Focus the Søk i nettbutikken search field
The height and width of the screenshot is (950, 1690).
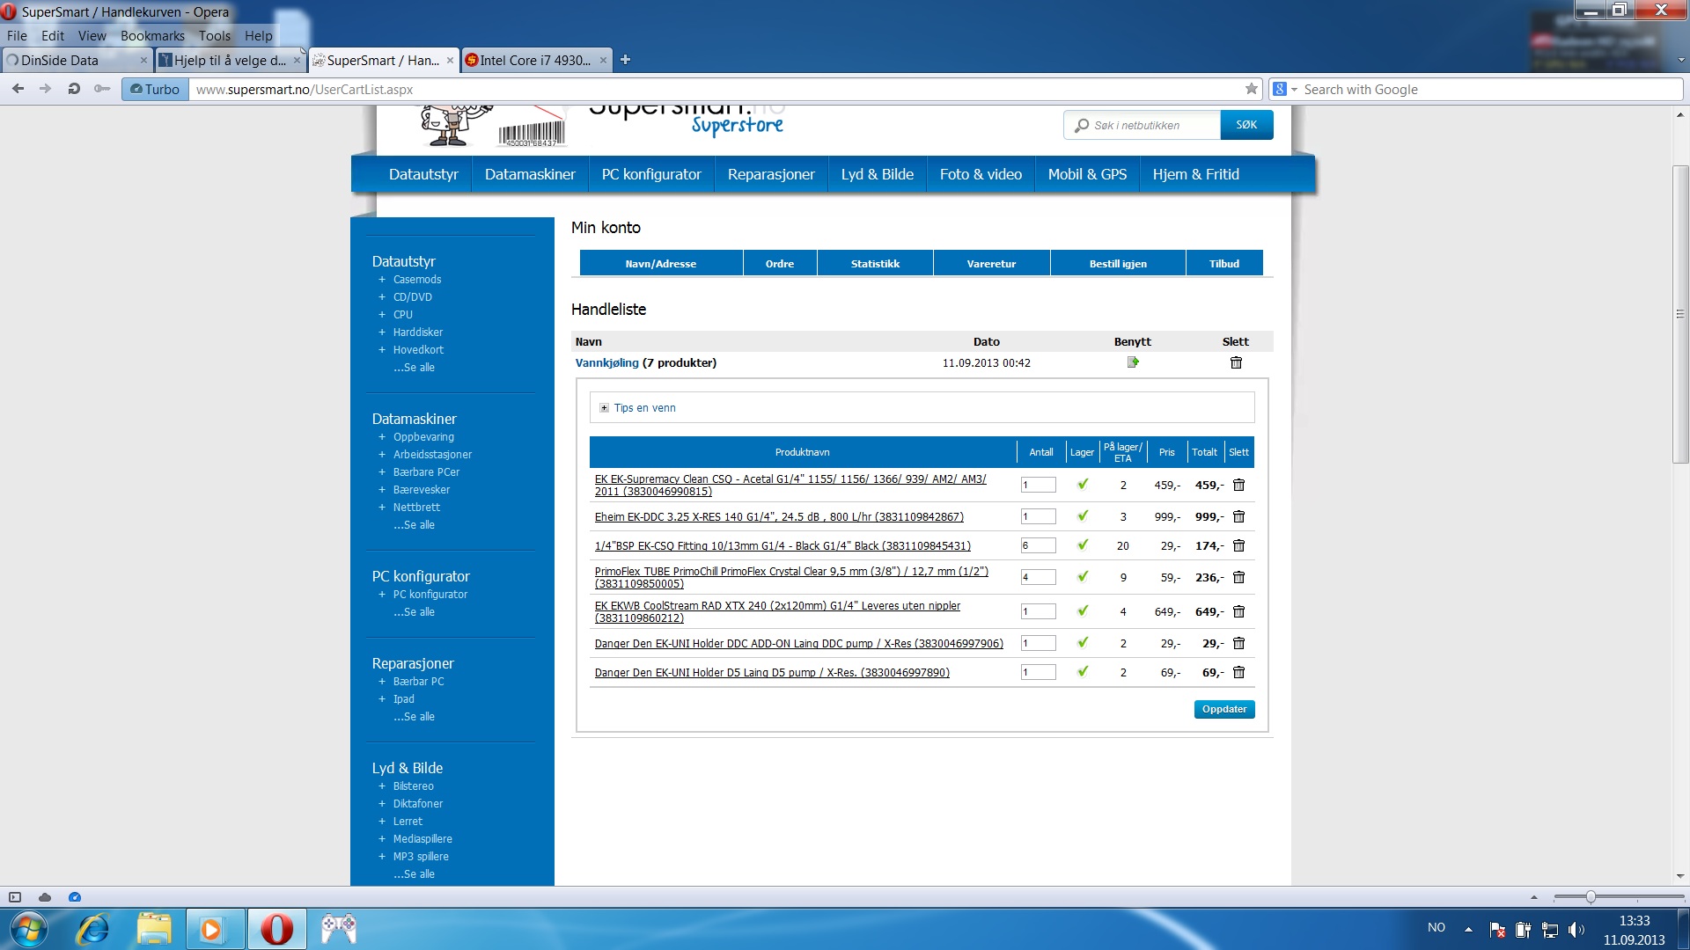click(1143, 125)
